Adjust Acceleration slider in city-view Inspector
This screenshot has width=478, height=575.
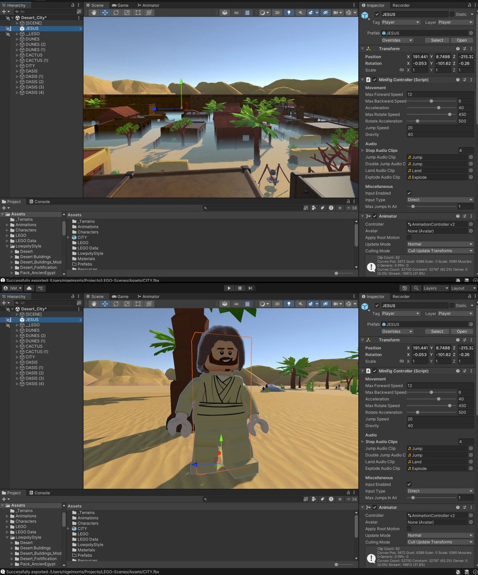[x=431, y=108]
